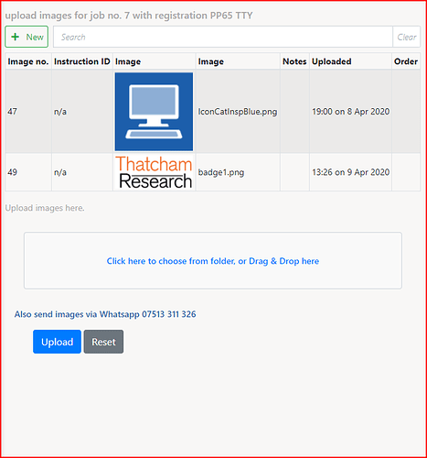Select row with image number 49

[213, 172]
